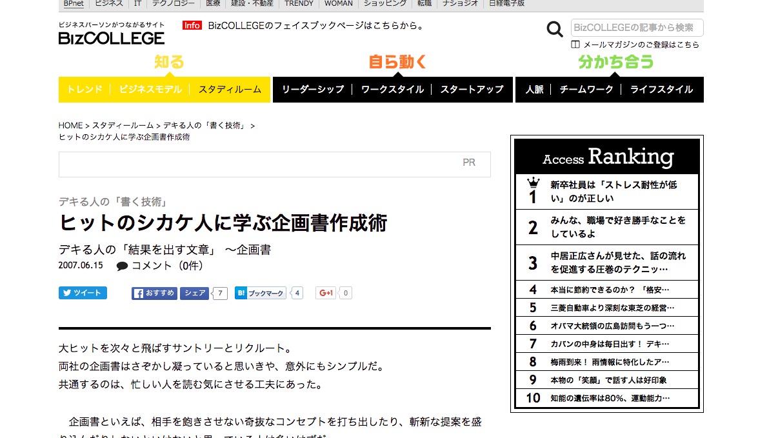
Task: Click the red Info badge
Action: (192, 26)
